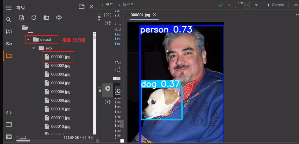Viewport: 299px width, 144px height.
Task: Open the detect folder
Action: 42,39
